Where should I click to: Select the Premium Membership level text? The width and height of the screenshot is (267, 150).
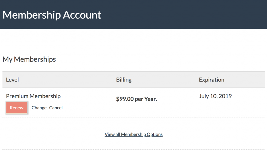pos(33,96)
